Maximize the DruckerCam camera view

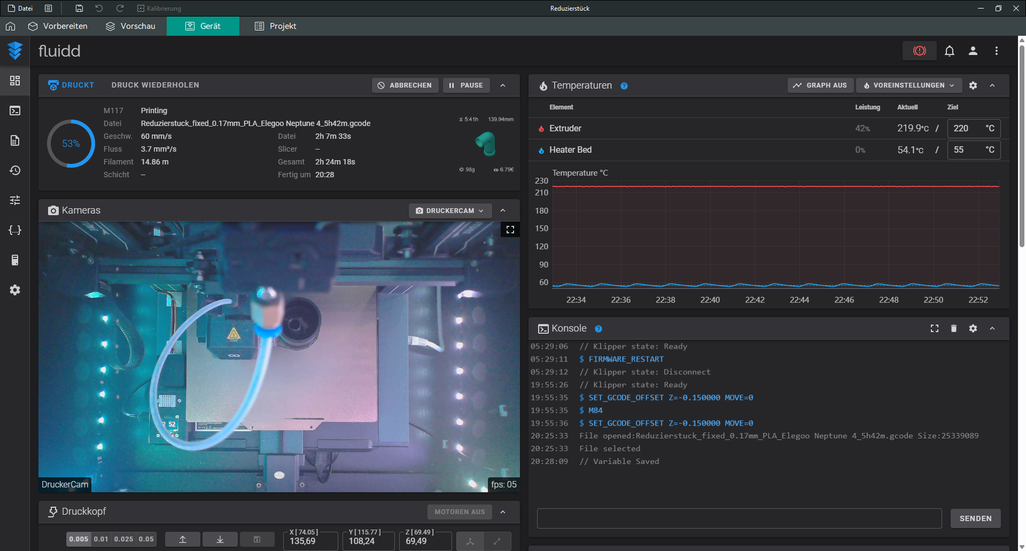(510, 230)
